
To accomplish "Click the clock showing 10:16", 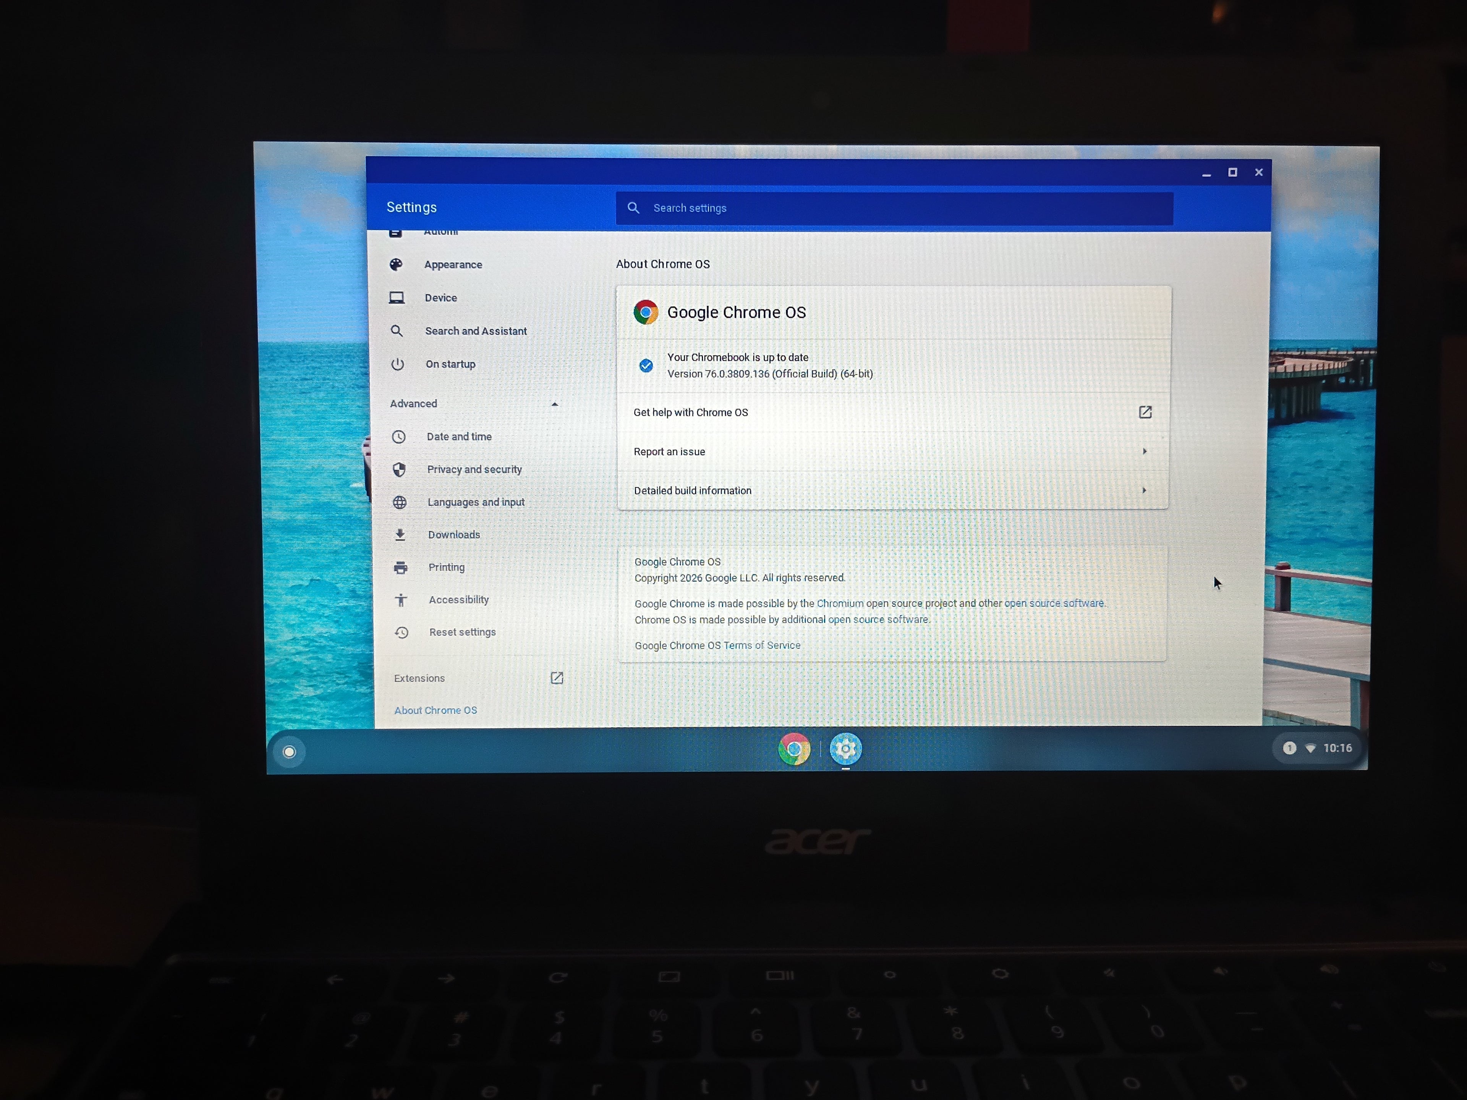I will [1337, 748].
